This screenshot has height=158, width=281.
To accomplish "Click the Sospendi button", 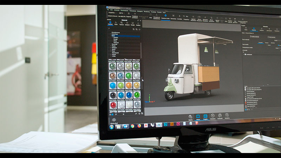I will pyautogui.click(x=128, y=17).
